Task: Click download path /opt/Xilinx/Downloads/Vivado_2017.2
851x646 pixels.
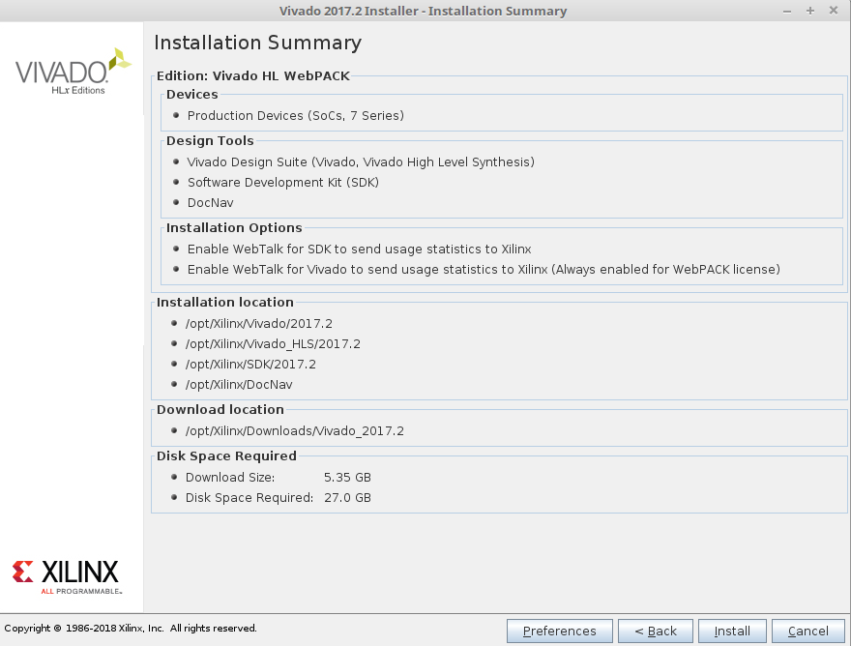Action: pyautogui.click(x=295, y=431)
